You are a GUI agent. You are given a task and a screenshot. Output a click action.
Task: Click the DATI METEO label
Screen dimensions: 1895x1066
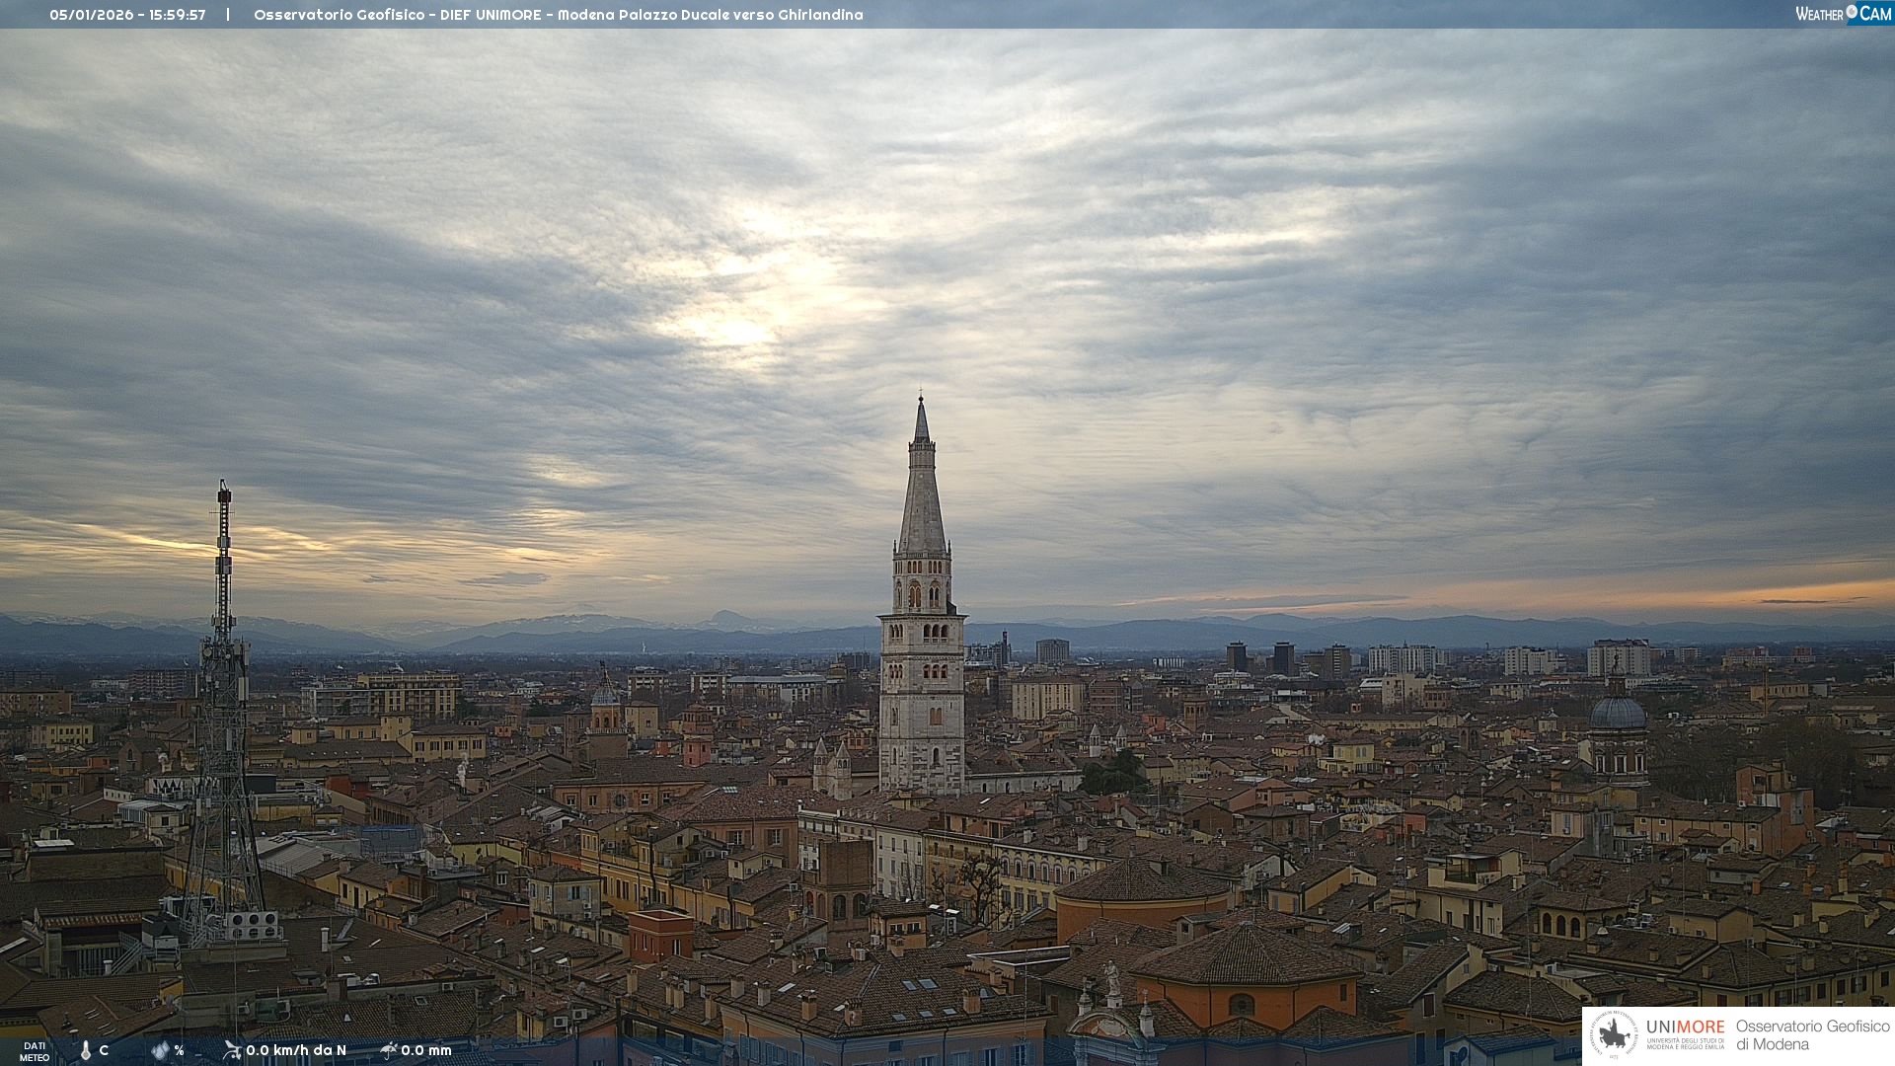coord(35,1052)
